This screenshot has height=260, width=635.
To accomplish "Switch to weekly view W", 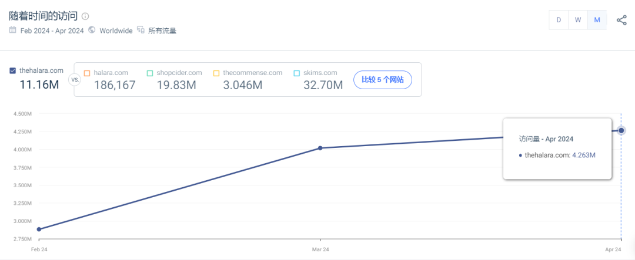I will point(578,20).
